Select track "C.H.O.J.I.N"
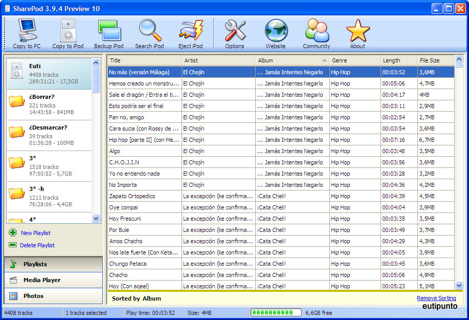469x320 pixels. coord(144,162)
